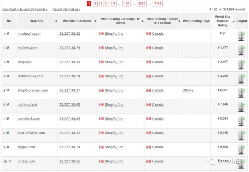Open the diagram icon for myshopify.com
This screenshot has width=249, height=172.
[x=241, y=35]
